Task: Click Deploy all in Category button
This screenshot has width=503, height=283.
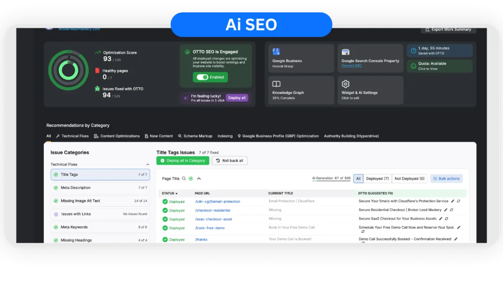Action: point(182,161)
